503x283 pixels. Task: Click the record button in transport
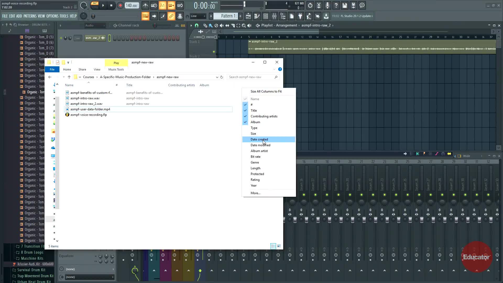pyautogui.click(x=120, y=6)
